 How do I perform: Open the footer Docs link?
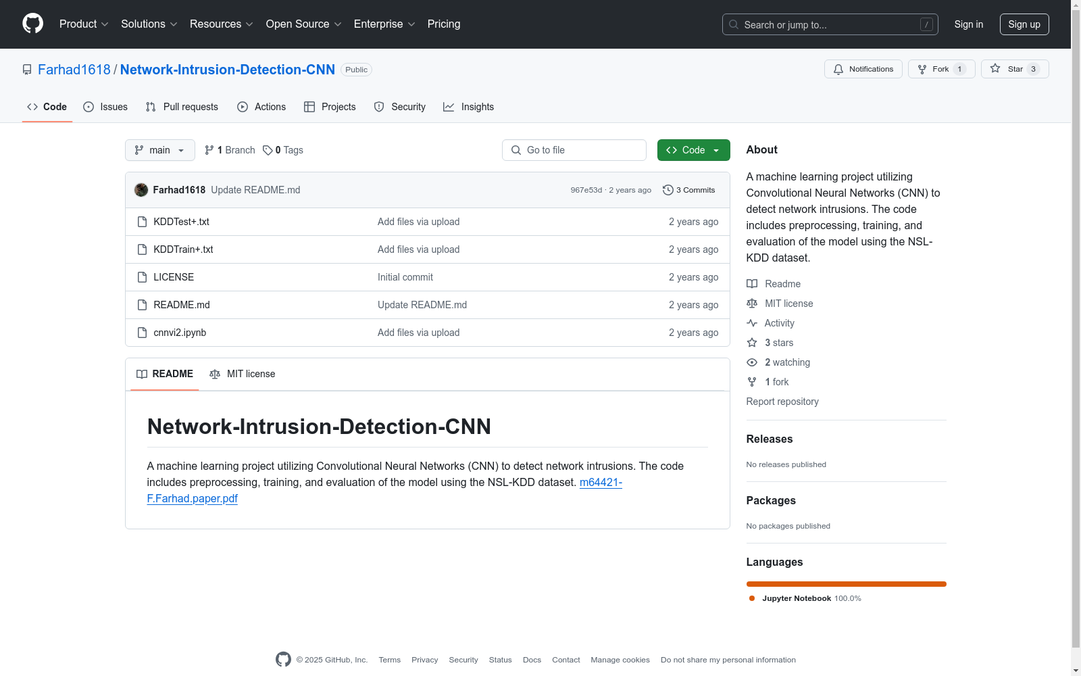pos(532,660)
